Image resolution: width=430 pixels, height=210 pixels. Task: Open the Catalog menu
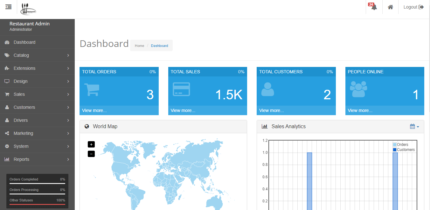37,55
